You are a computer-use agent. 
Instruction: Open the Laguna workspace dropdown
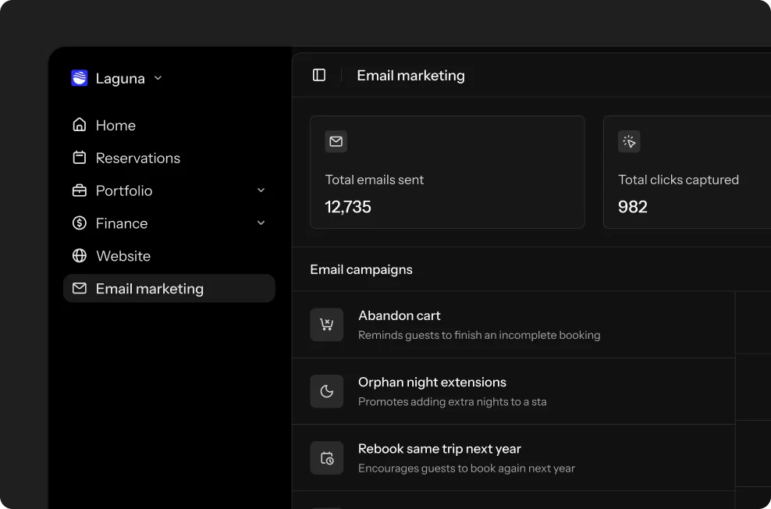pos(119,78)
